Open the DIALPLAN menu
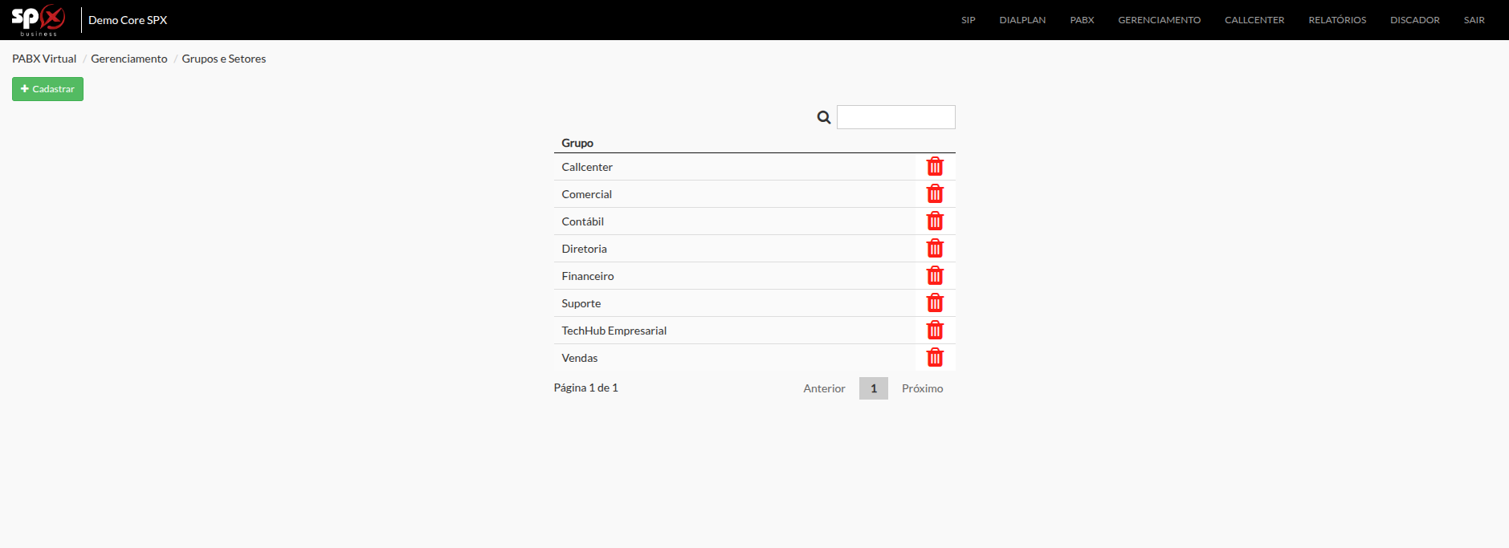 coord(1022,20)
